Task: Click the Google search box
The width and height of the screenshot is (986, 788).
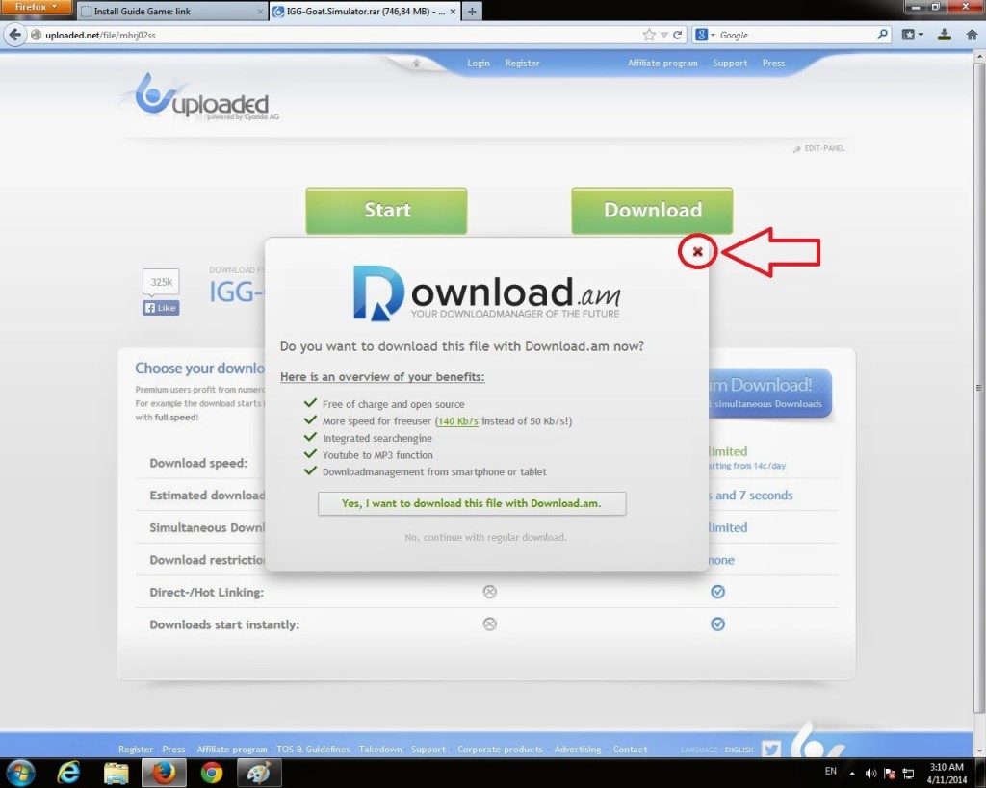Action: tap(794, 36)
